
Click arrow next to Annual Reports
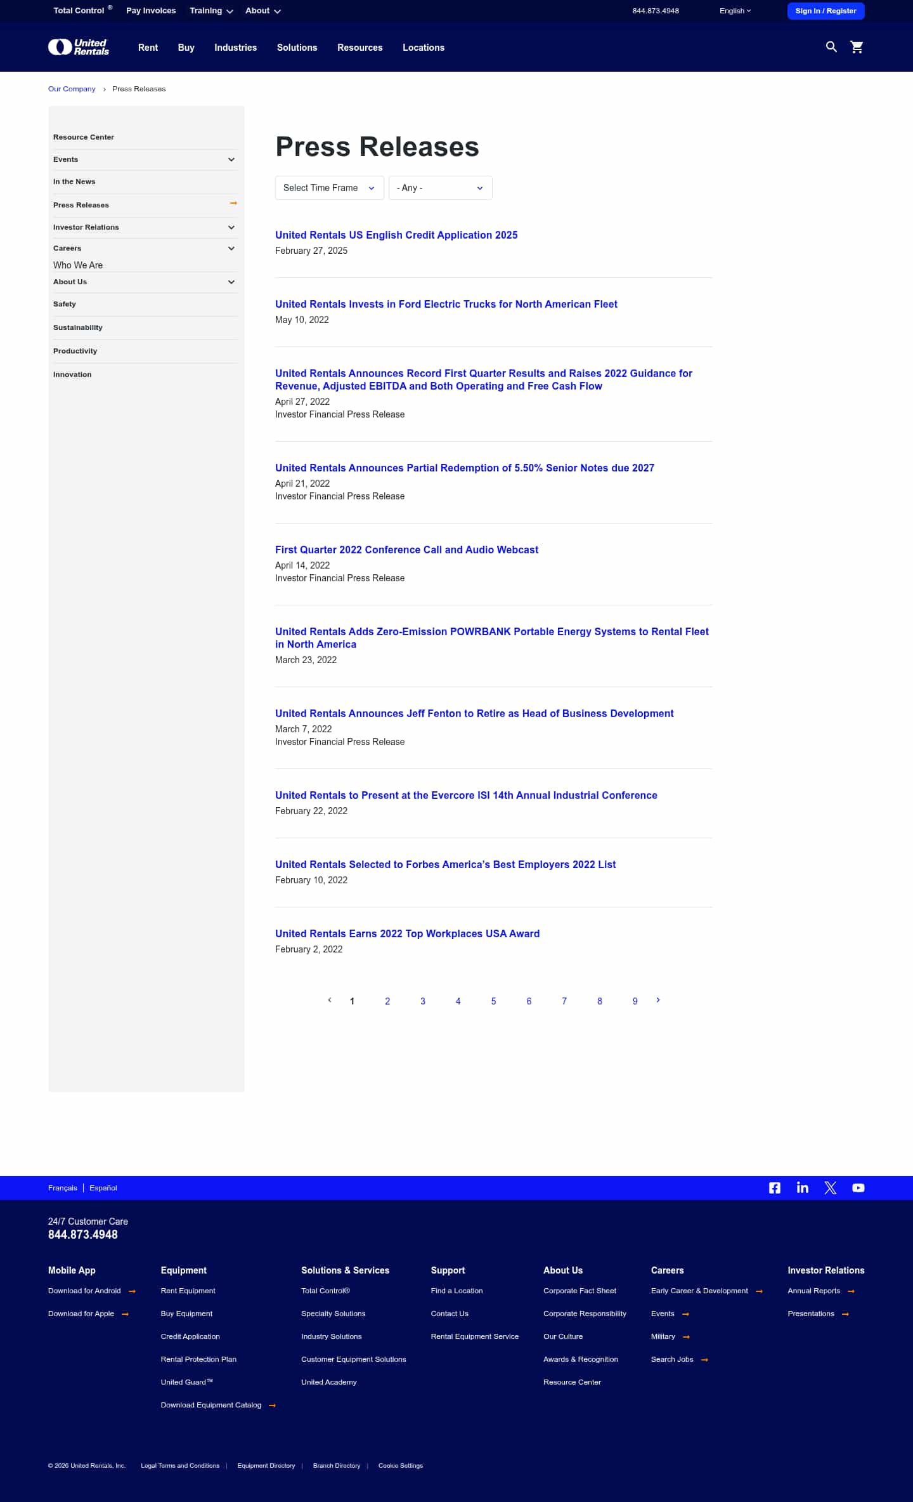[x=851, y=1291]
